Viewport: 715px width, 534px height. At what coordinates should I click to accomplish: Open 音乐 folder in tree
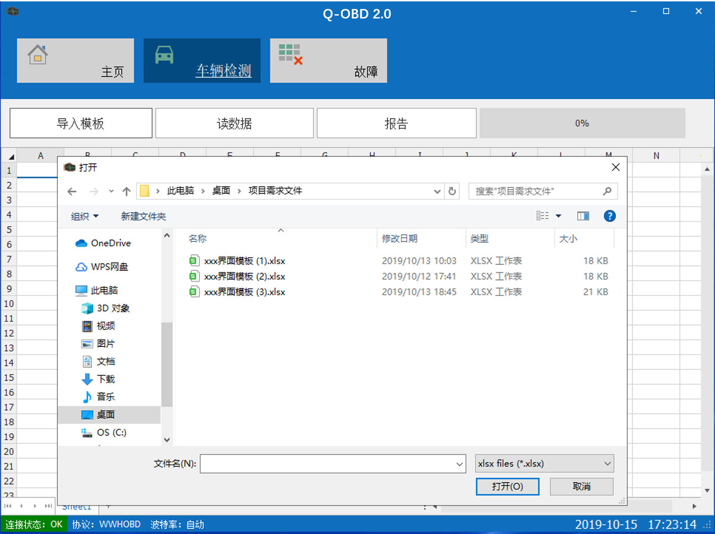pos(98,397)
